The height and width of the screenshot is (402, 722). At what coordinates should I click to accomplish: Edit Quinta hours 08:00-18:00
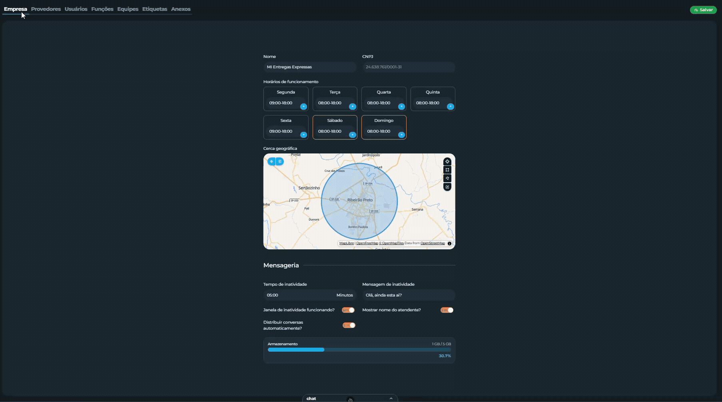[x=428, y=103]
